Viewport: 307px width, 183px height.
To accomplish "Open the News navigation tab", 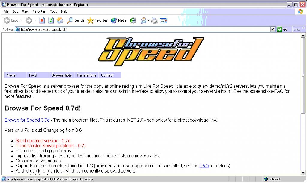I will click(16, 75).
